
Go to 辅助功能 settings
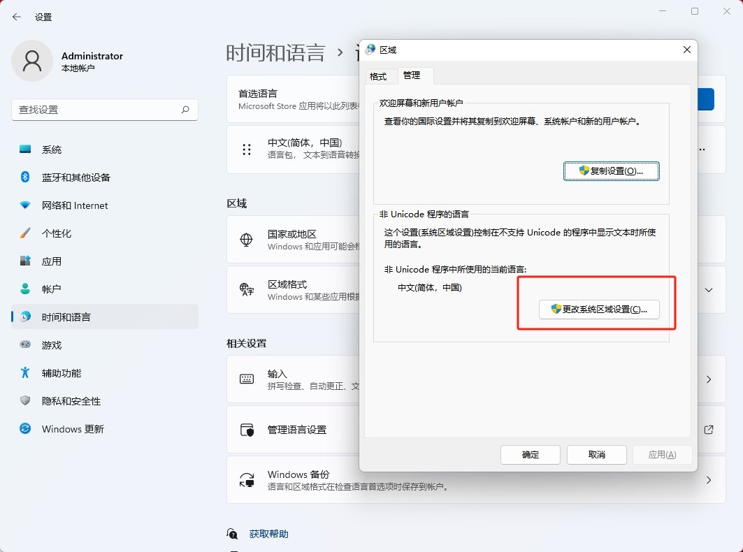tap(105, 372)
